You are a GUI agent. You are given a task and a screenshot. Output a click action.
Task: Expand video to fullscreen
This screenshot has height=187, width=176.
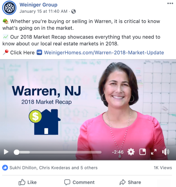coord(154,152)
